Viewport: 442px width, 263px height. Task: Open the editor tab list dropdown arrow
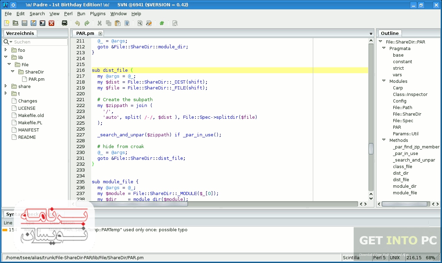point(371,34)
